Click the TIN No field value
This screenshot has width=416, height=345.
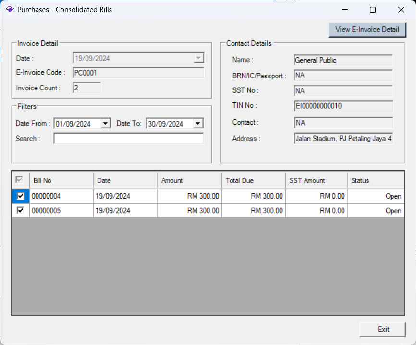tap(343, 106)
